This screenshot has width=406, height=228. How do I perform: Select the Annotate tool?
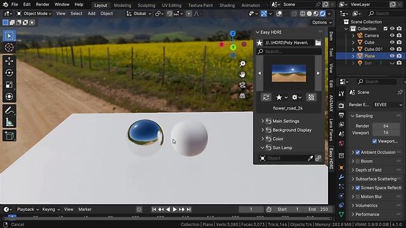(10, 111)
